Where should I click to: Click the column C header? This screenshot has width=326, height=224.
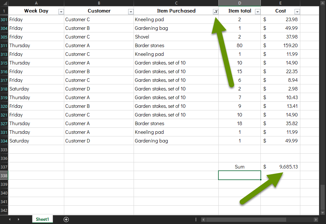pos(176,3)
